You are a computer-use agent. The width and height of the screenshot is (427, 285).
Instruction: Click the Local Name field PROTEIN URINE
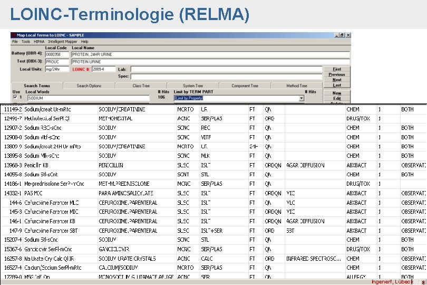coord(210,62)
